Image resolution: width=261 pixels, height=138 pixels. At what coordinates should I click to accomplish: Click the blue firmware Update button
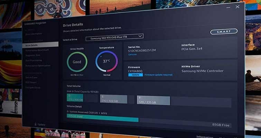click(x=136, y=75)
